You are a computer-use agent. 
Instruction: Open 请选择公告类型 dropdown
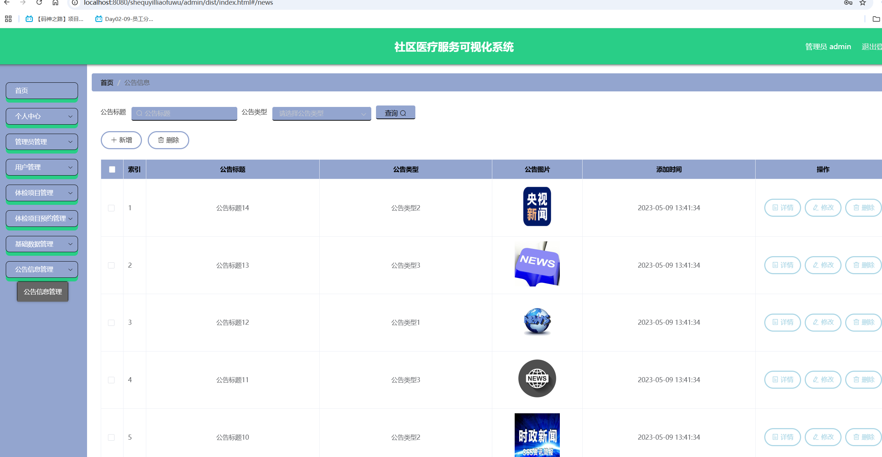pos(321,113)
